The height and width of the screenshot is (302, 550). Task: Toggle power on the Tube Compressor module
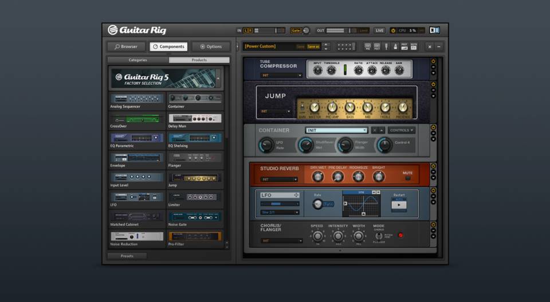(x=433, y=61)
